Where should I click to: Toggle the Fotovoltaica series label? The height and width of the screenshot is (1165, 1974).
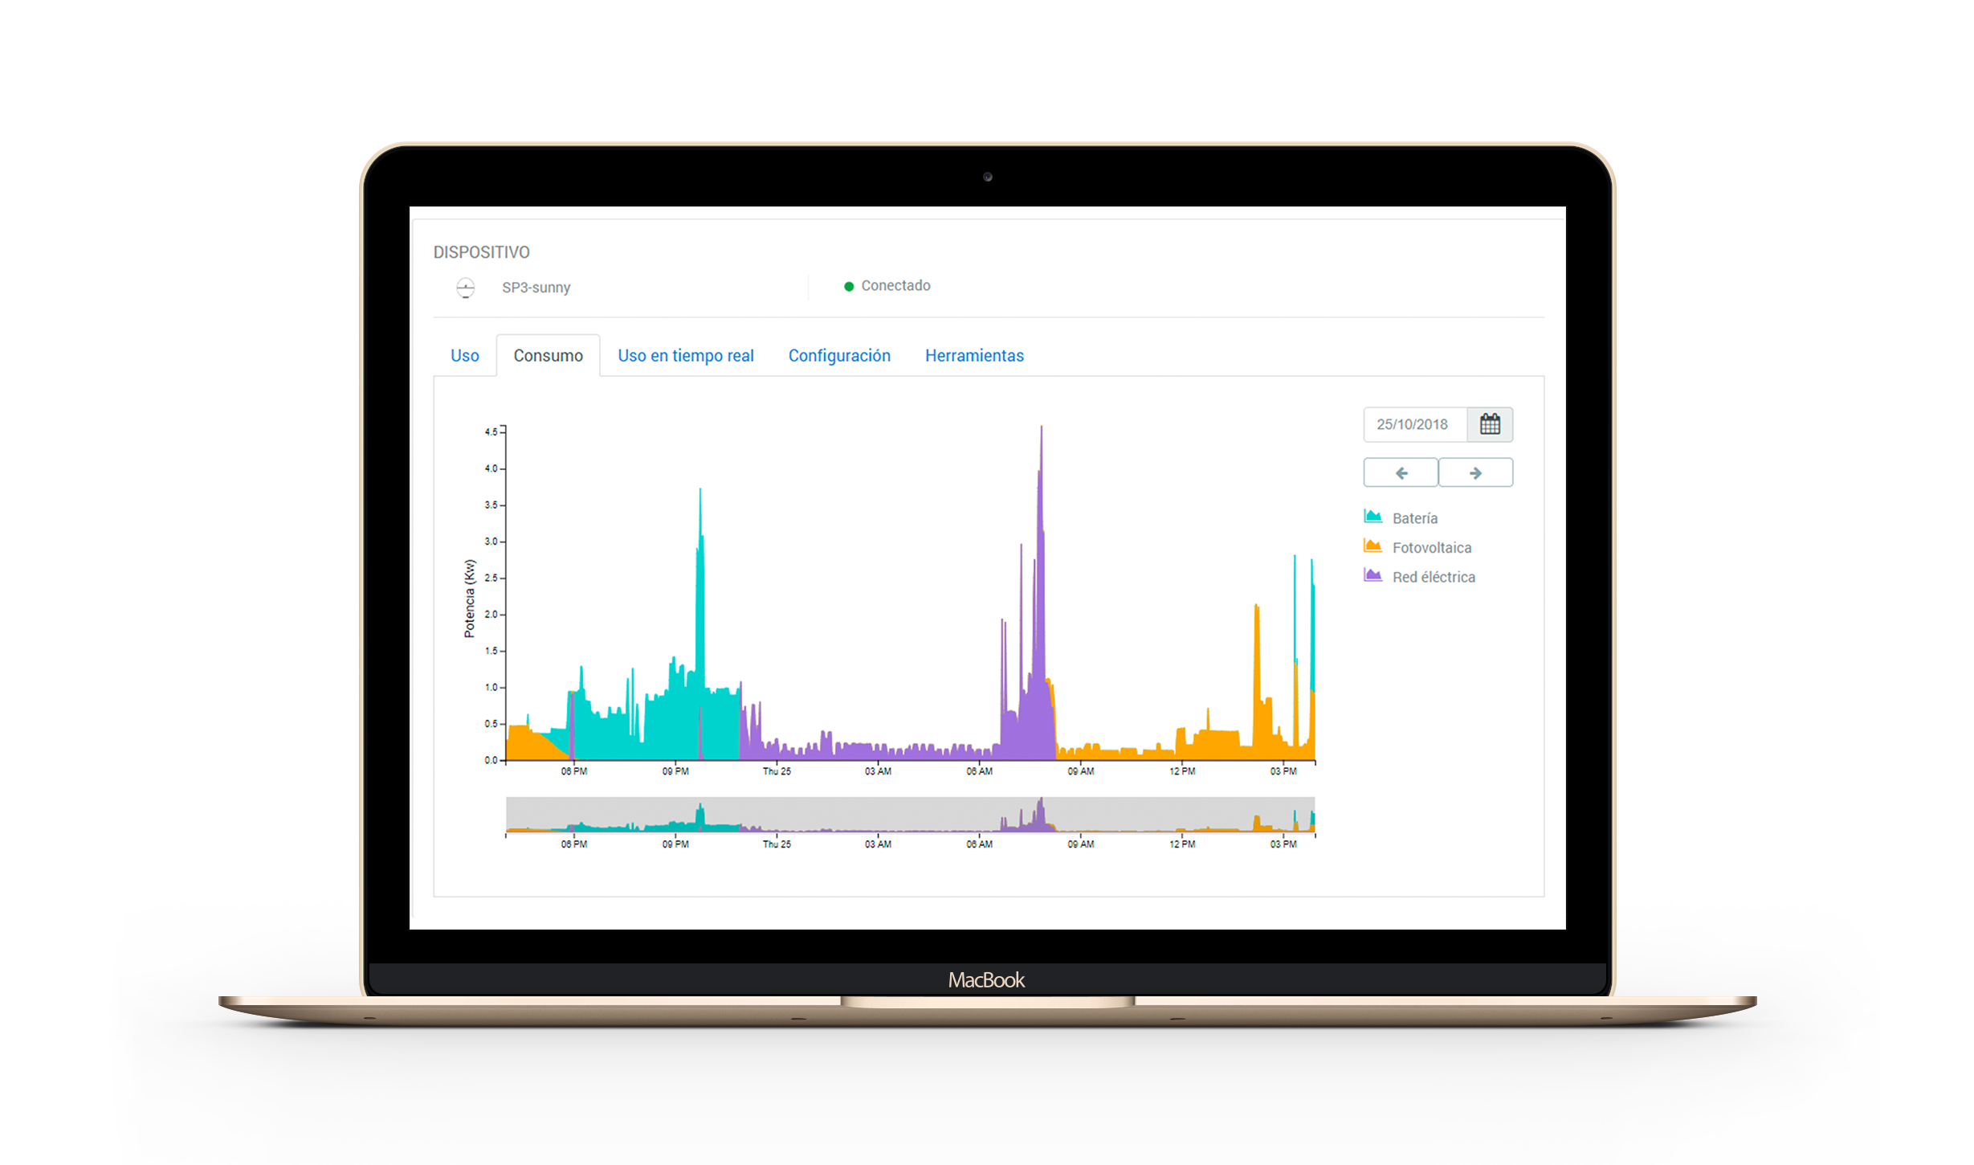pos(1431,548)
